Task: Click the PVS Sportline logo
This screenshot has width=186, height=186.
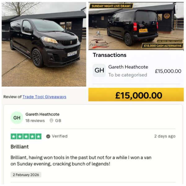Action: tap(99, 43)
